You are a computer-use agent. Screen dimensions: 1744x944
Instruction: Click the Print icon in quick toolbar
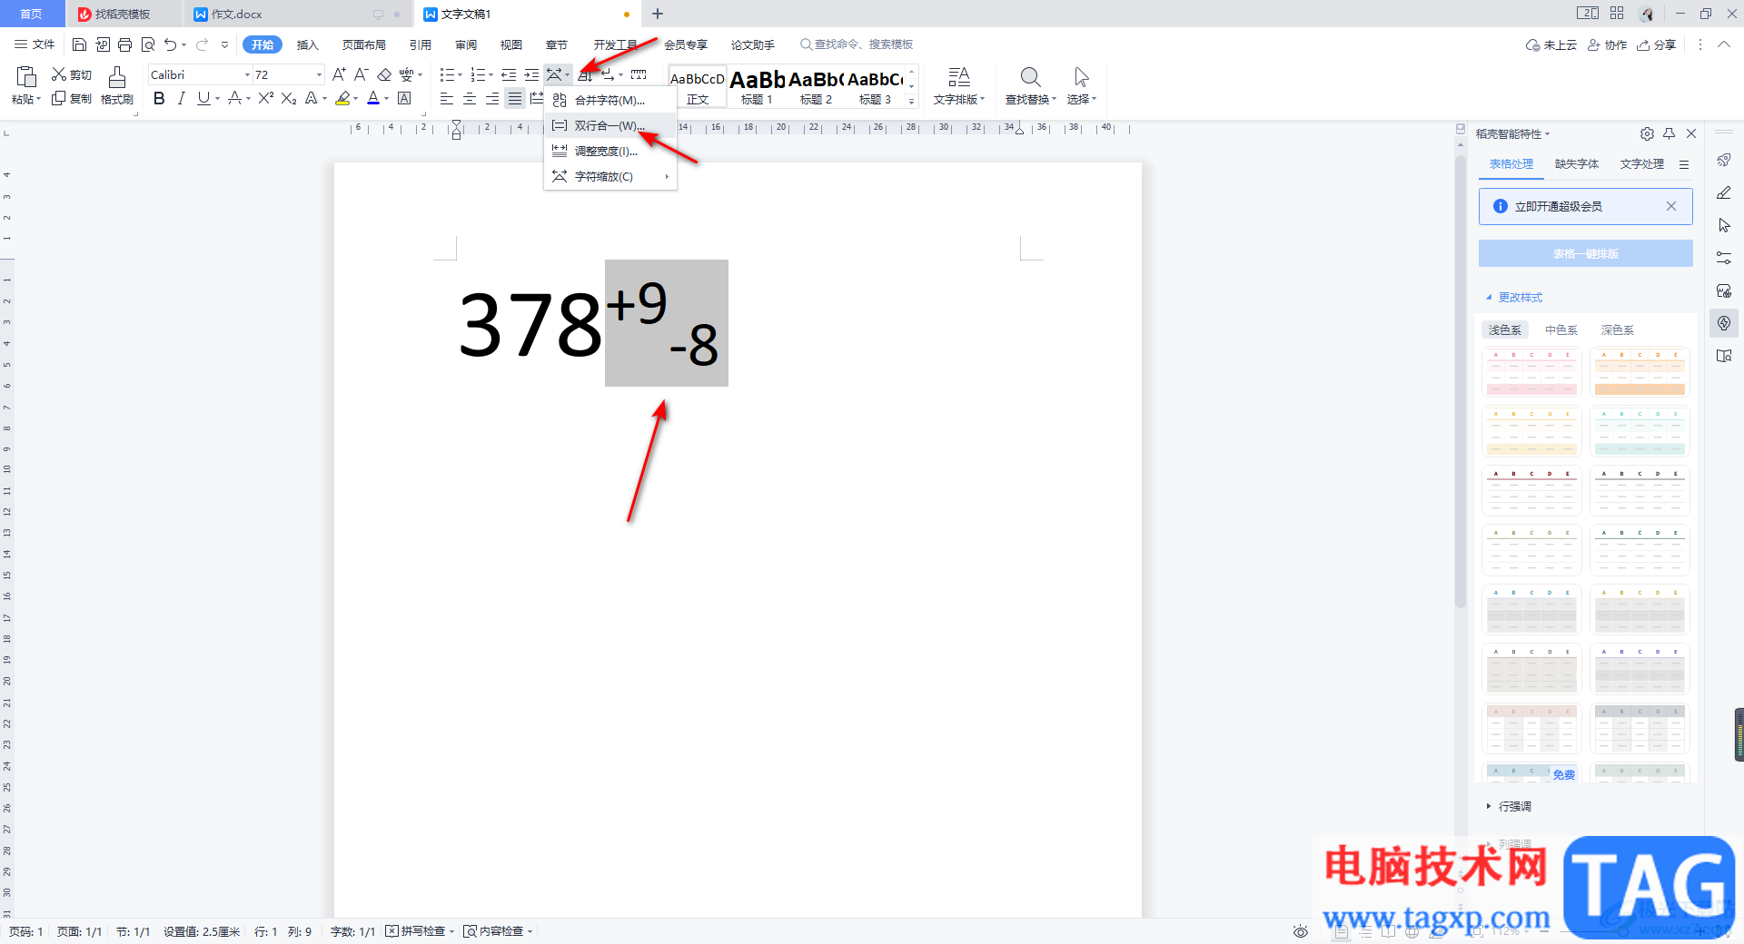point(124,44)
